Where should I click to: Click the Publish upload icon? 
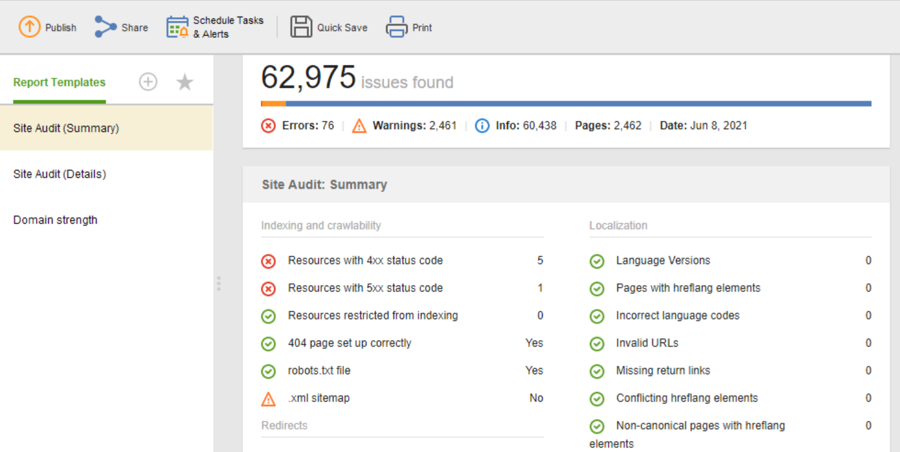(29, 27)
